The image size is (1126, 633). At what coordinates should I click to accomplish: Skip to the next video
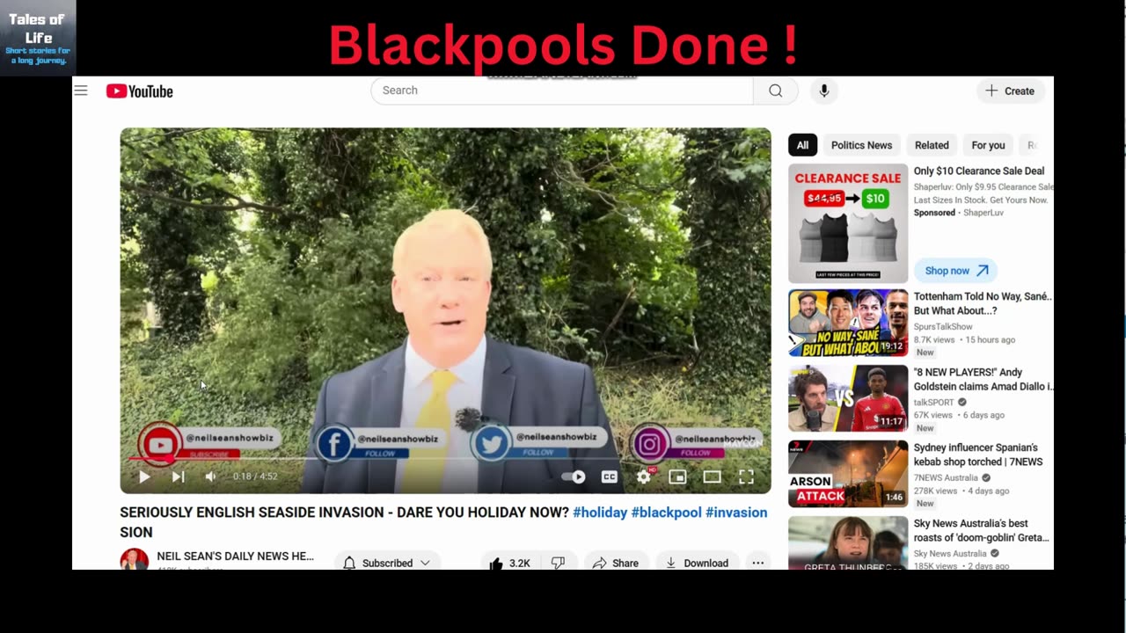pyautogui.click(x=179, y=477)
